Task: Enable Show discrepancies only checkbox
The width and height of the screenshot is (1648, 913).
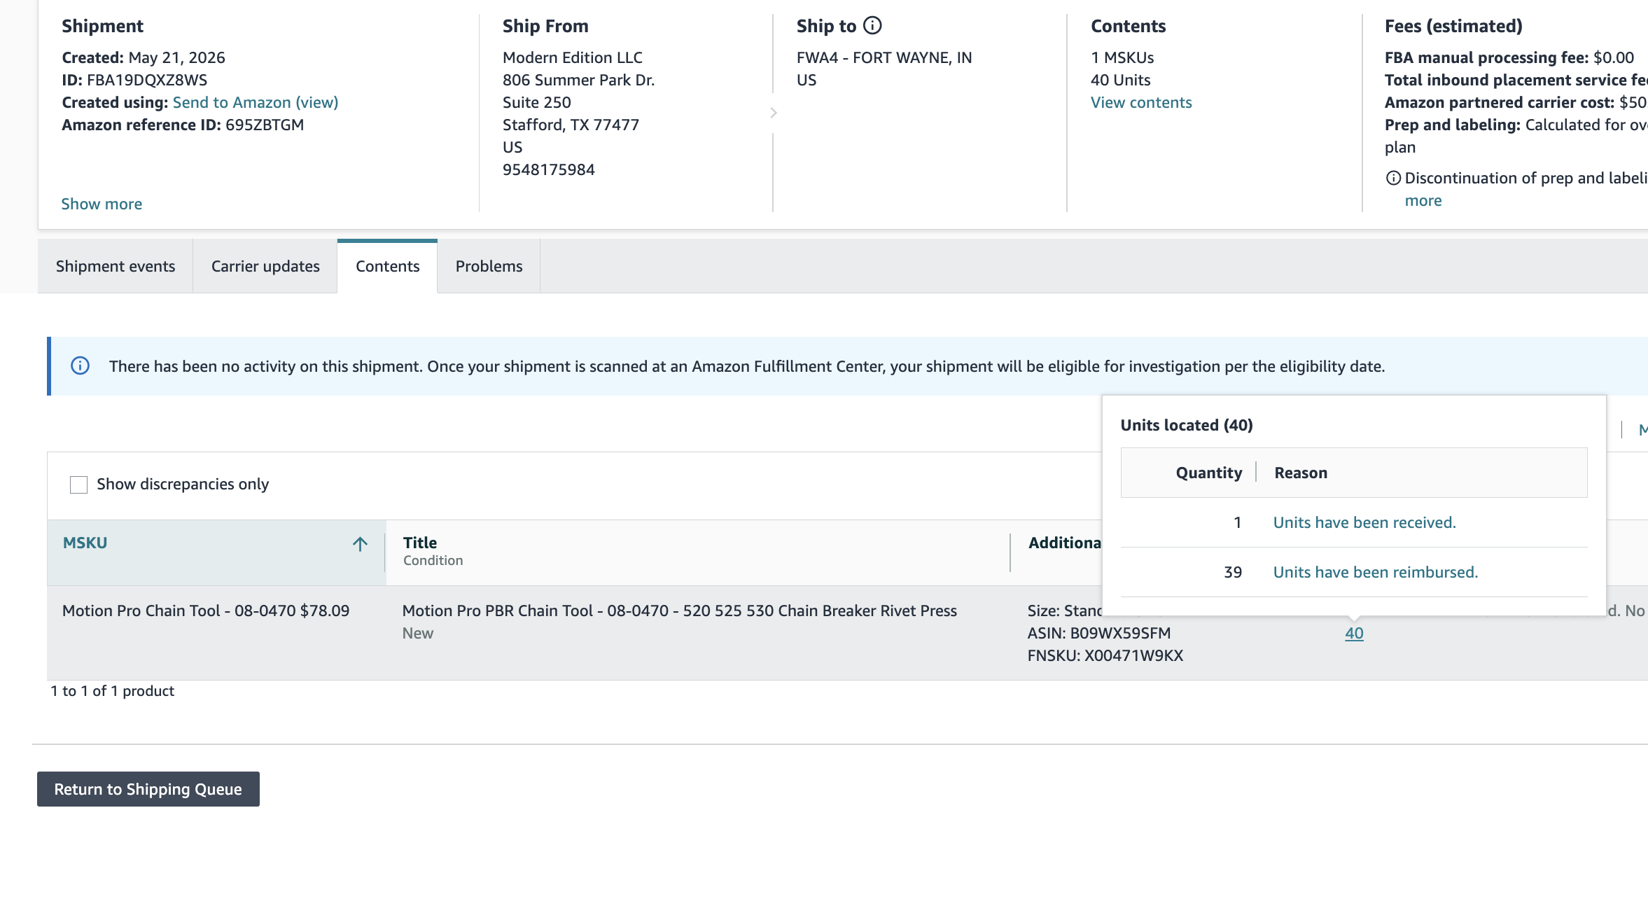Action: [78, 485]
